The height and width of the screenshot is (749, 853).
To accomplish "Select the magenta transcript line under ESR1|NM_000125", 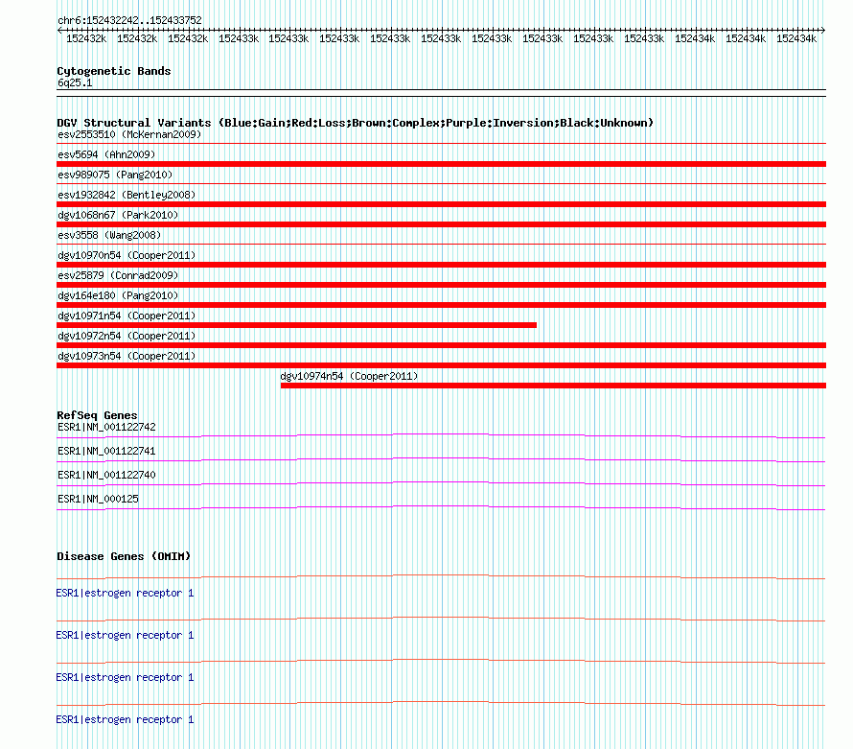I will click(441, 508).
